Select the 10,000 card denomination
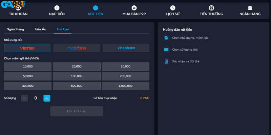The height and width of the screenshot is (135, 271). [28, 66]
